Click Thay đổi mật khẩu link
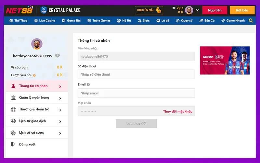 pyautogui.click(x=177, y=111)
